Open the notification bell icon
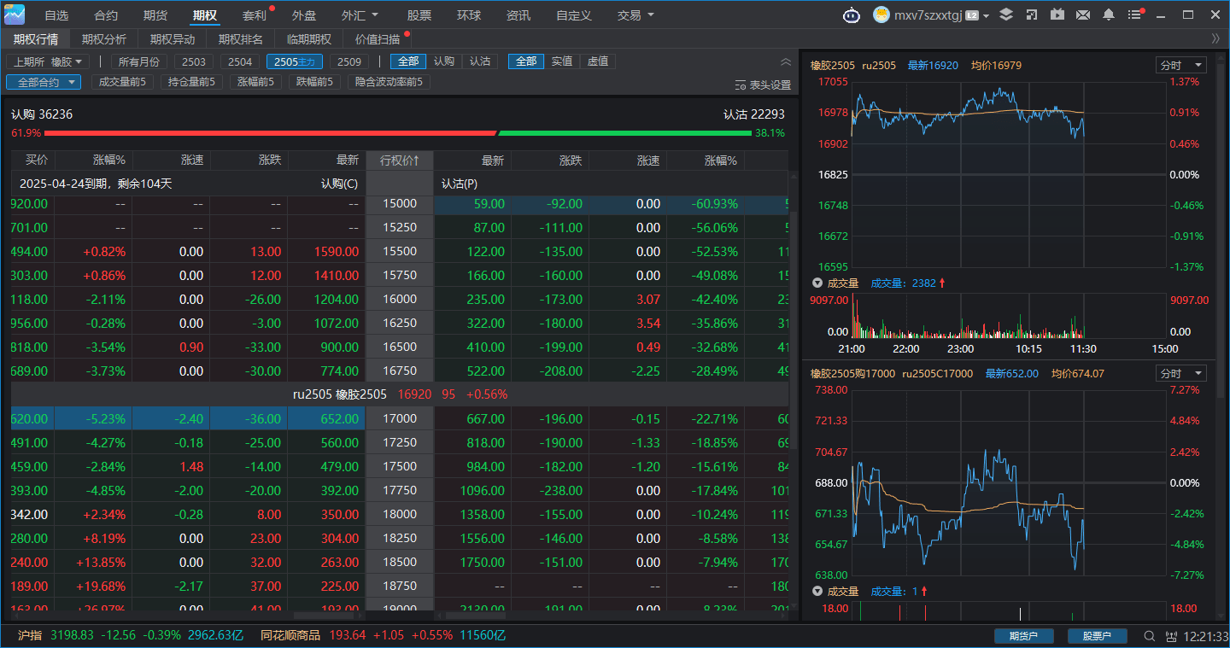 click(x=1109, y=15)
